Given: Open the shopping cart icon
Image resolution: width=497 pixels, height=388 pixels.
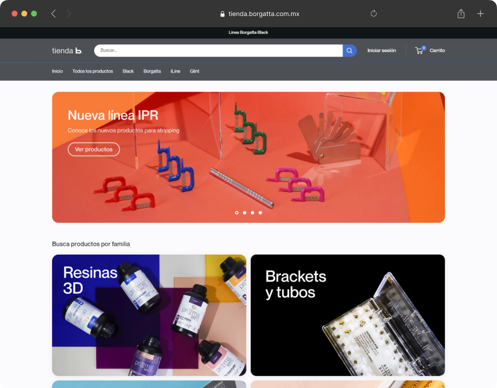Looking at the screenshot, I should pos(419,50).
